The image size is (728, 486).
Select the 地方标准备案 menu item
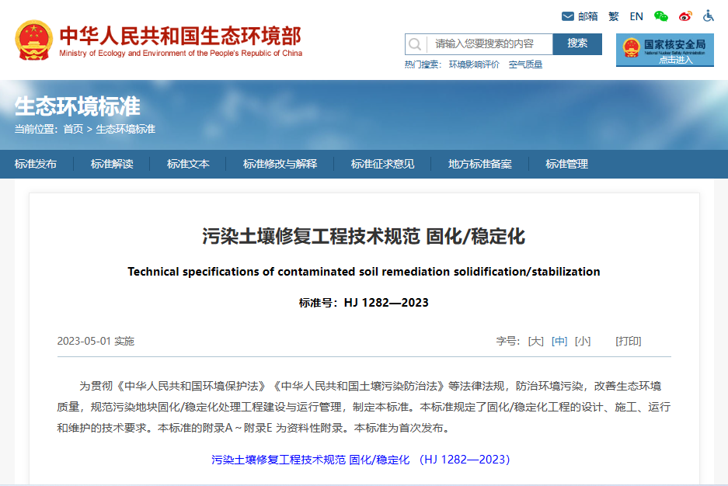(x=479, y=165)
